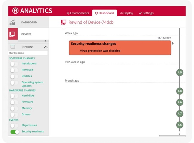Click the small up arrow under Devices
194x143 pixels.
pos(45,41)
